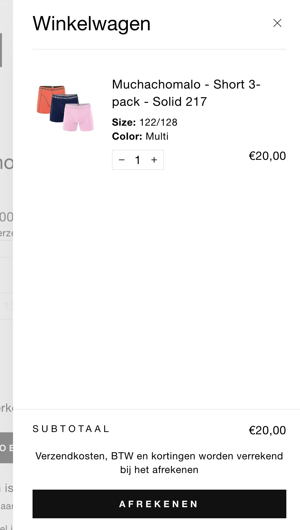Click the Verzendkosten, BTW en kortingen note
Viewport: 300px width, 530px height.
pyautogui.click(x=159, y=463)
